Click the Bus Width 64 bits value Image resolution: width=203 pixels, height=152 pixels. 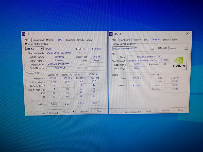pos(175,89)
